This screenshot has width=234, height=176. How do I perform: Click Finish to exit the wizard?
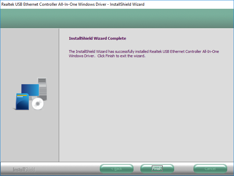(157, 169)
